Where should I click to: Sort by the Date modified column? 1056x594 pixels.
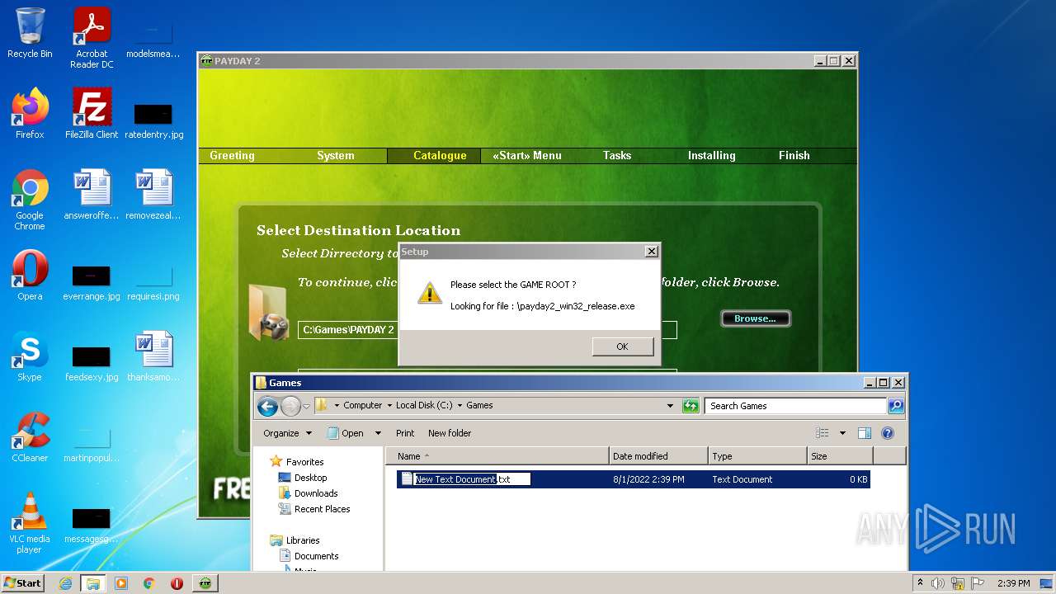[658, 456]
